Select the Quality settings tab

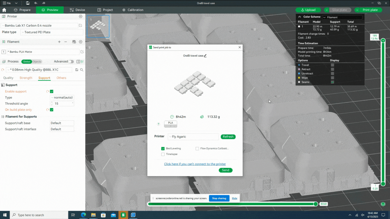pos(8,78)
